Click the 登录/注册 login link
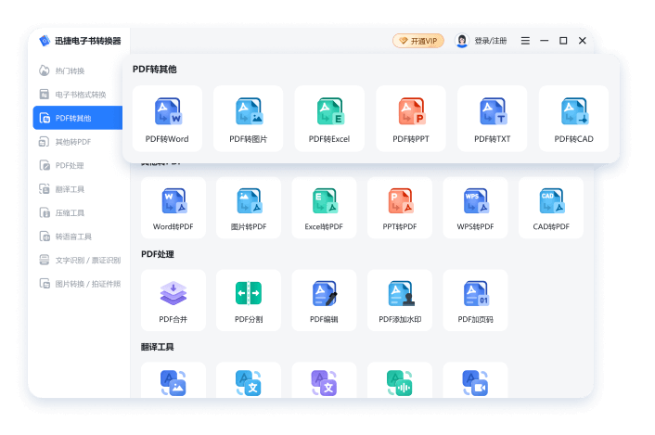This screenshot has height=435, width=655. point(482,41)
